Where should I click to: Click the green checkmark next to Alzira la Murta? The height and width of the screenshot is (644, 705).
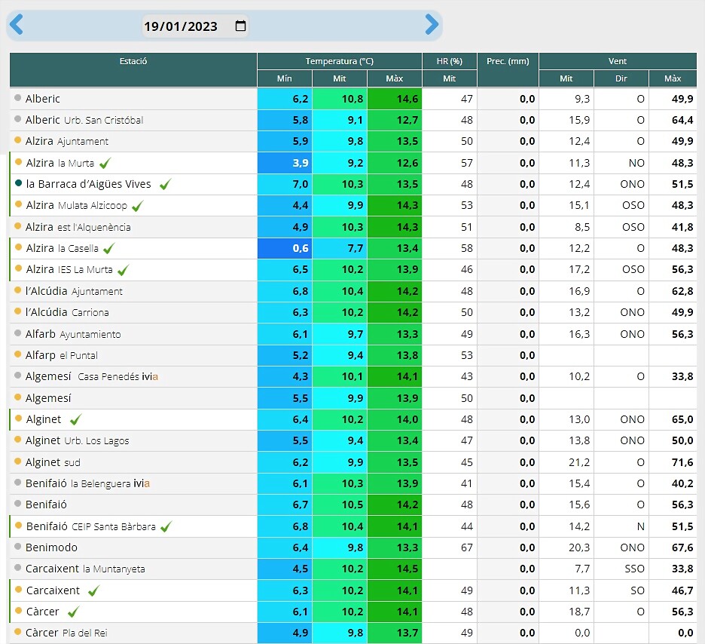pos(105,163)
